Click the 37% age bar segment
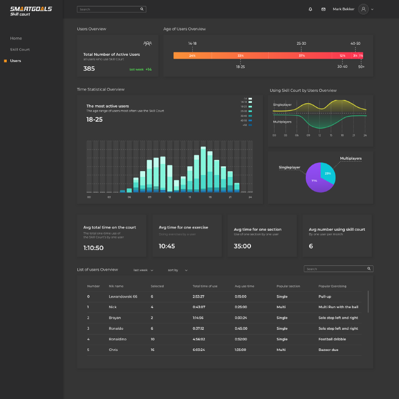 click(x=300, y=55)
